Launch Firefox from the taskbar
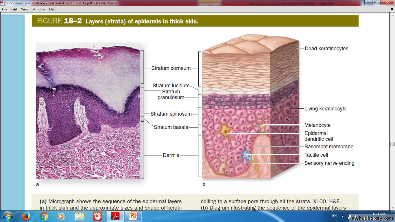The width and height of the screenshot is (395, 222). (26, 216)
